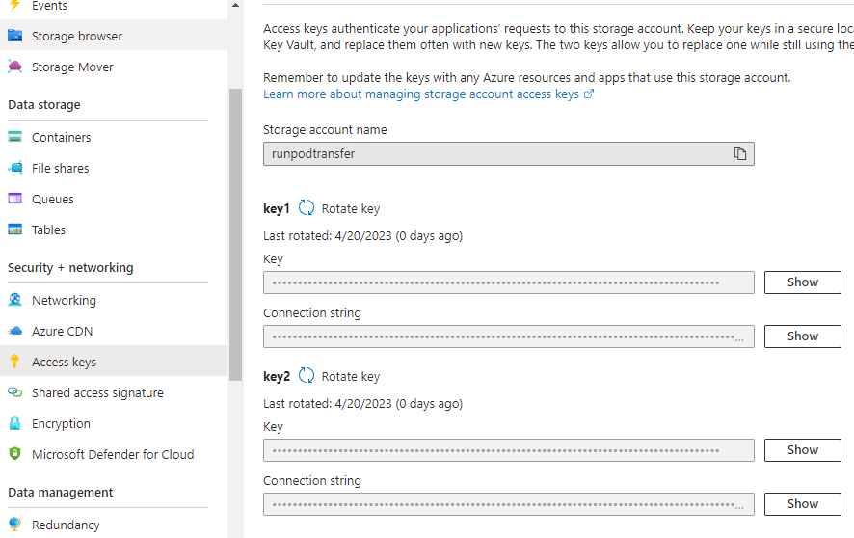Click the storage account name field
854x538 pixels.
(x=492, y=153)
